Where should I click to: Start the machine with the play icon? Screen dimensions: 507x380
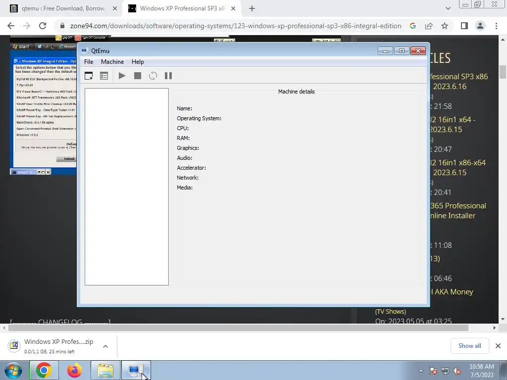pos(122,76)
